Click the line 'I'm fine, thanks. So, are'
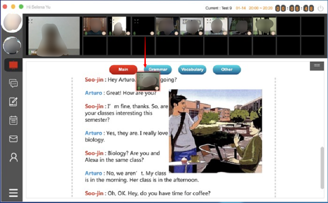 138,106
